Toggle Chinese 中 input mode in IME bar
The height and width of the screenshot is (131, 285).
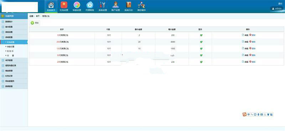[x=249, y=115]
